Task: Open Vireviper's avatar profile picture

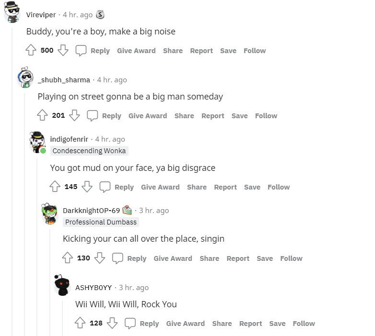Action: coord(12,12)
